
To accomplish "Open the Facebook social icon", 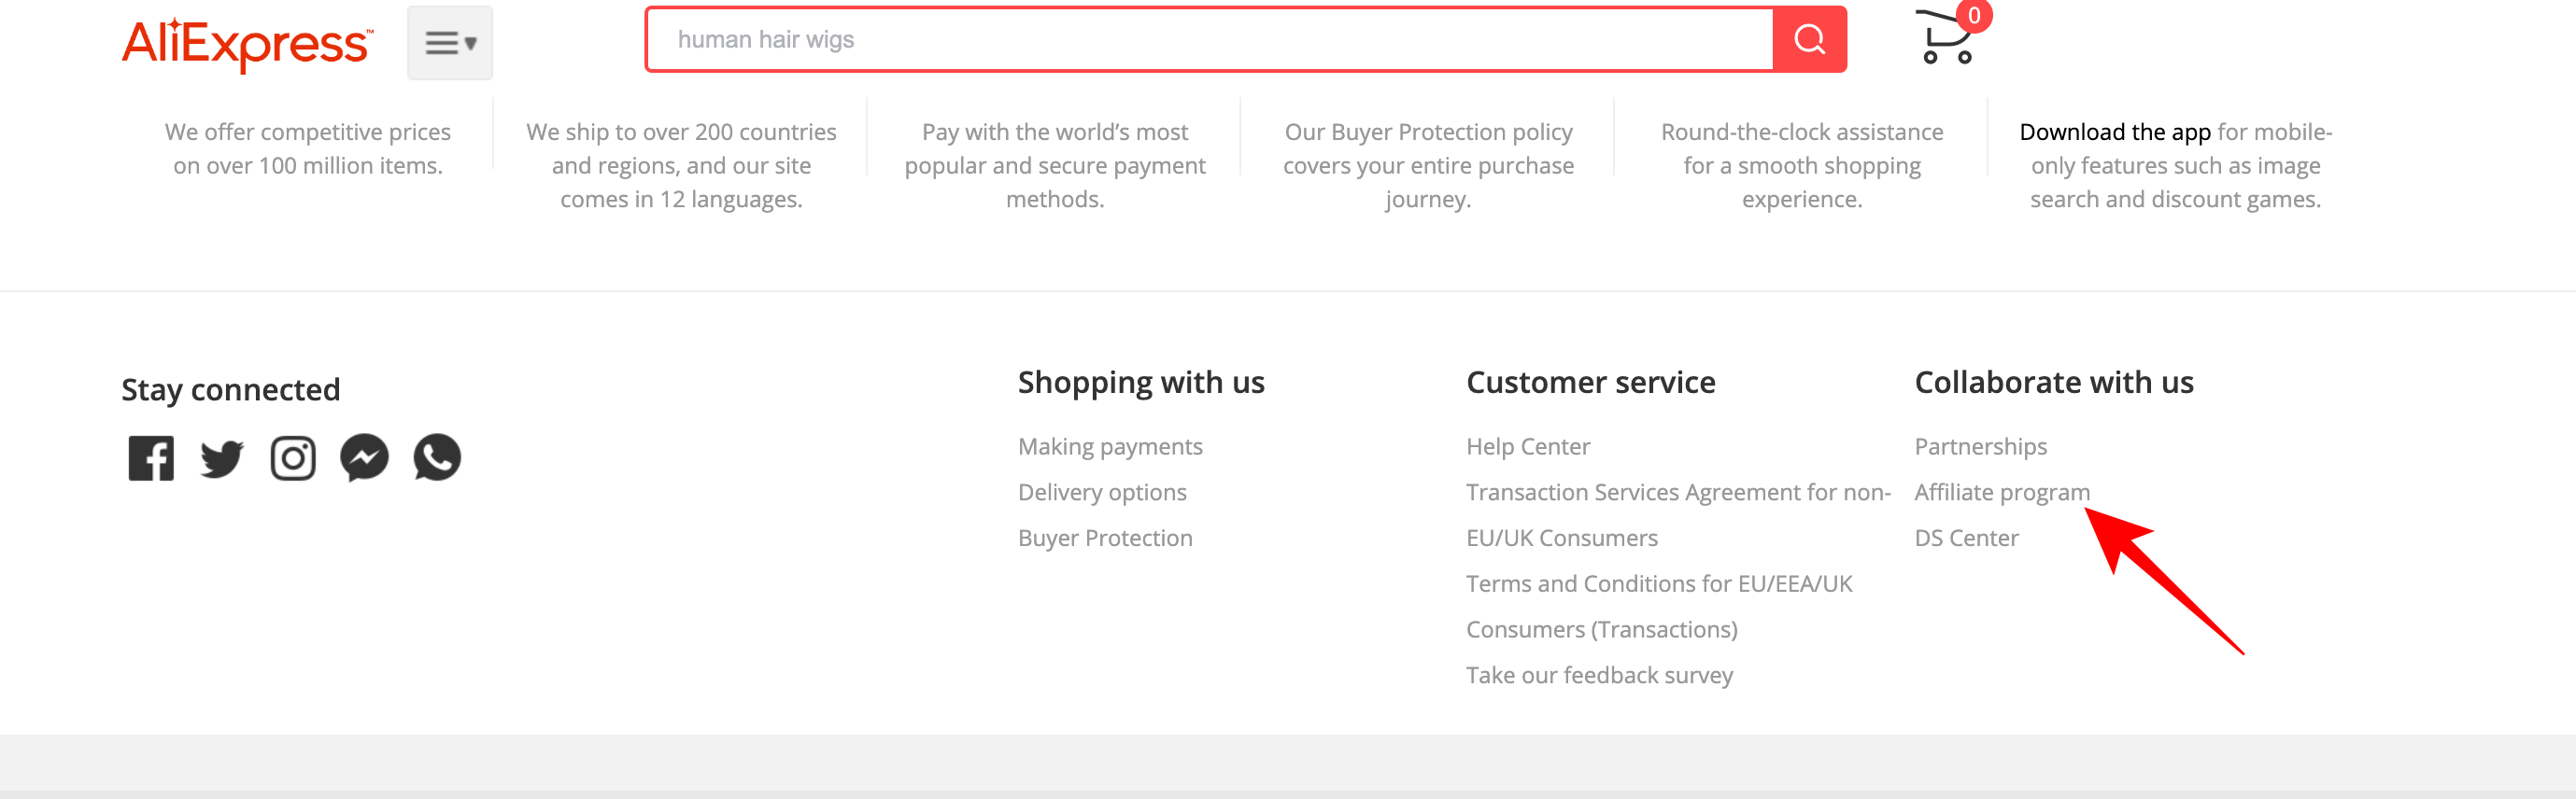I will (151, 458).
